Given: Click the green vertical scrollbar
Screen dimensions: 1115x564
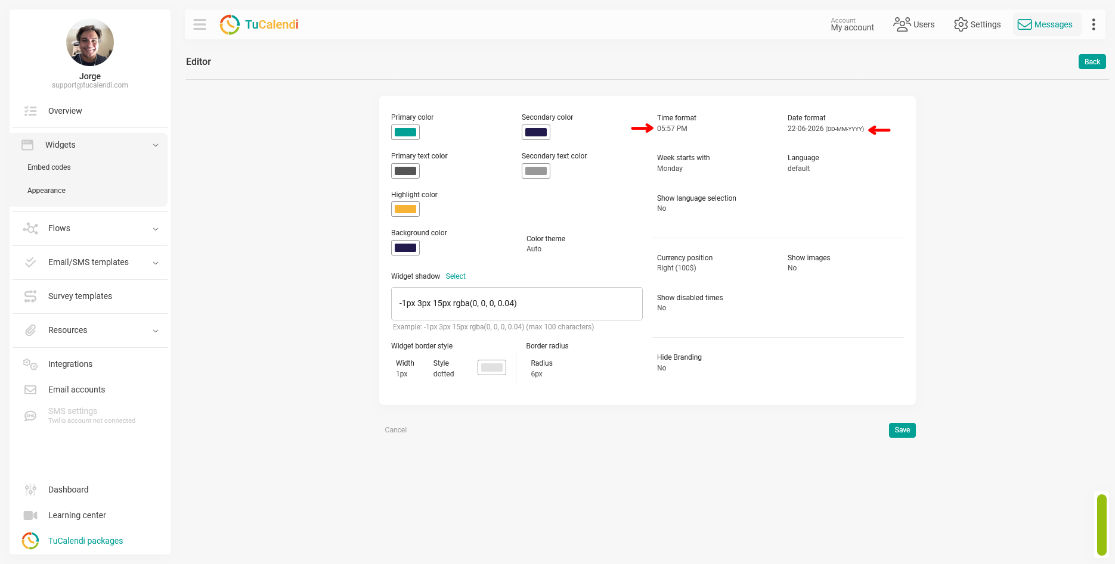Looking at the screenshot, I should [1102, 525].
